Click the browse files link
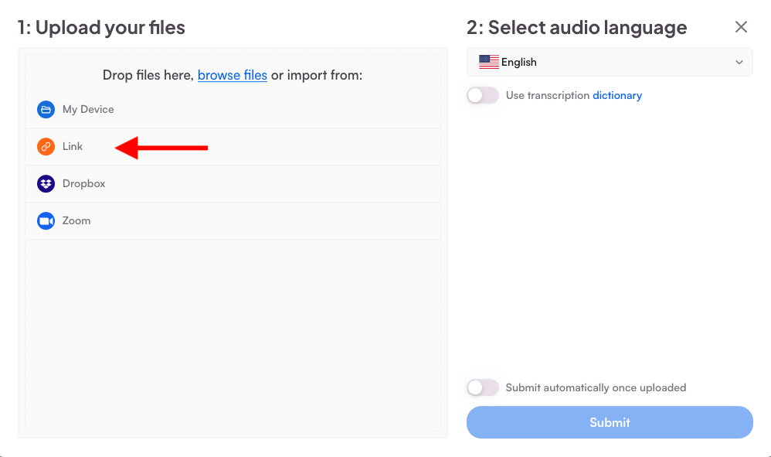 (x=232, y=75)
